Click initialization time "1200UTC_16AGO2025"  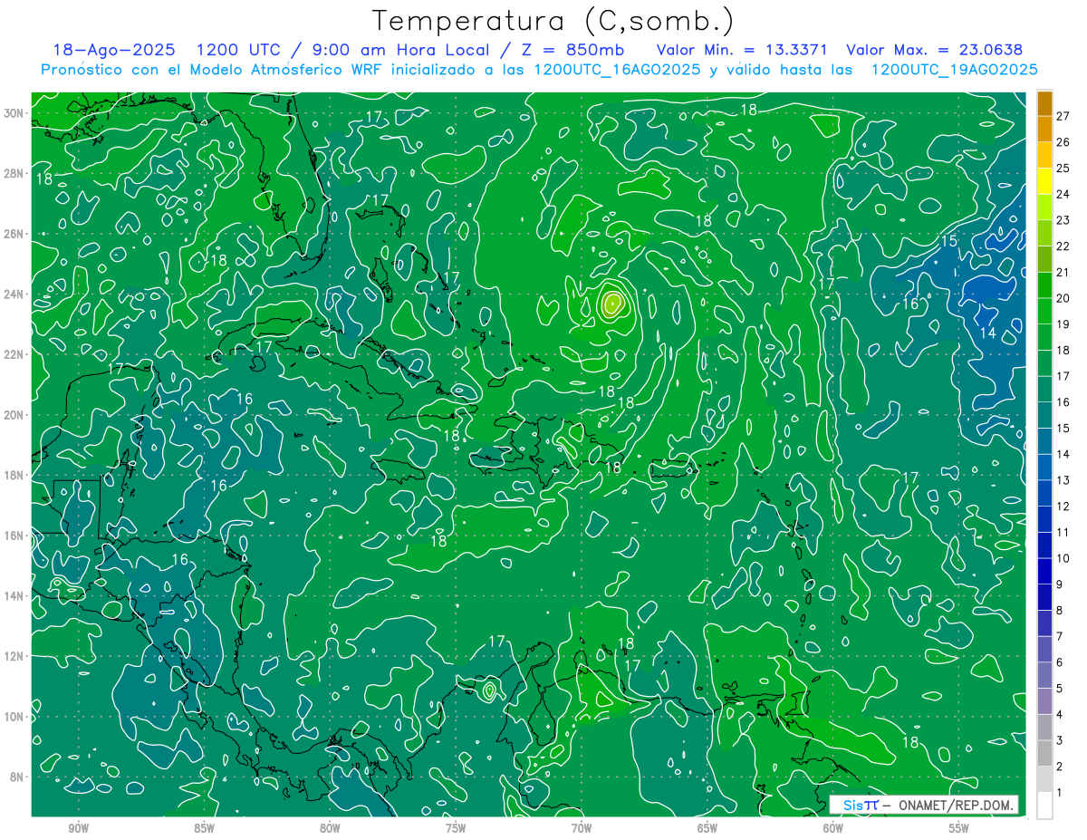point(617,70)
